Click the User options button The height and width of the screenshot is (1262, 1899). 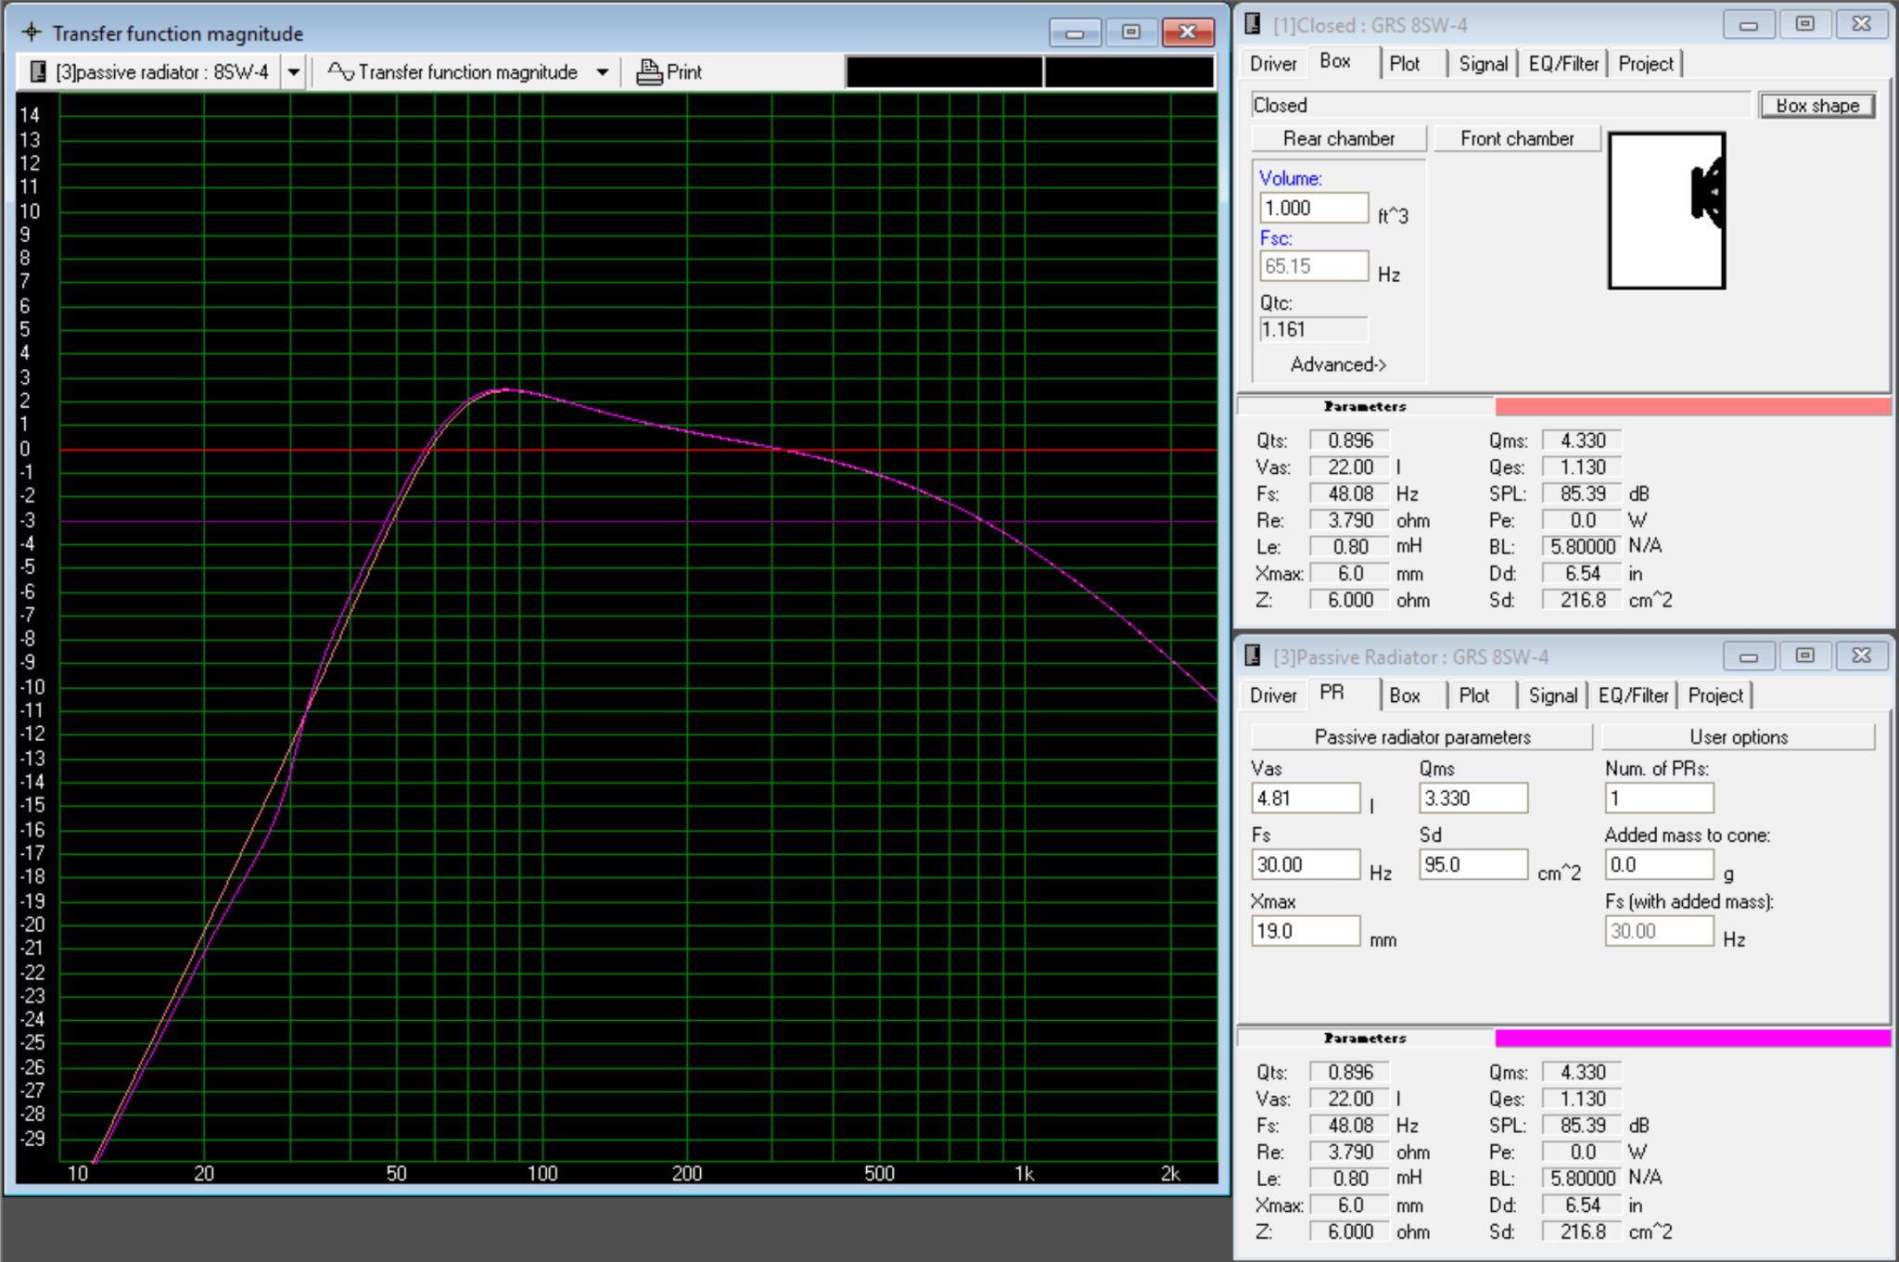click(1739, 737)
